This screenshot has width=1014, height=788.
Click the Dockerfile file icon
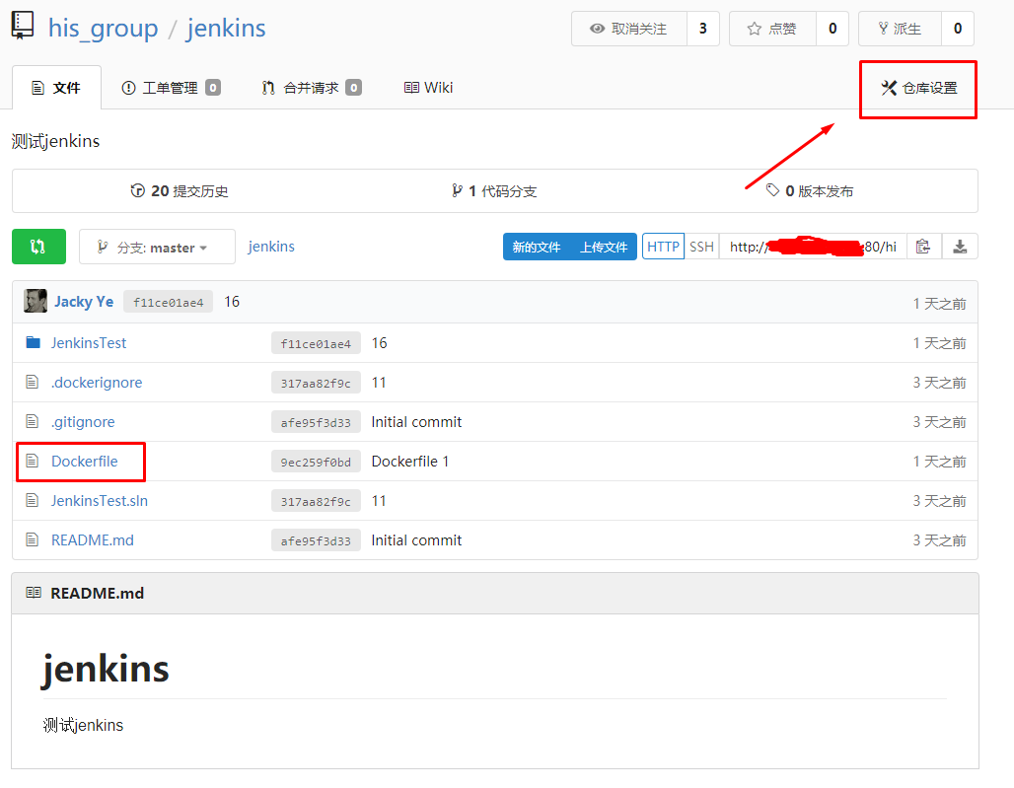click(33, 461)
